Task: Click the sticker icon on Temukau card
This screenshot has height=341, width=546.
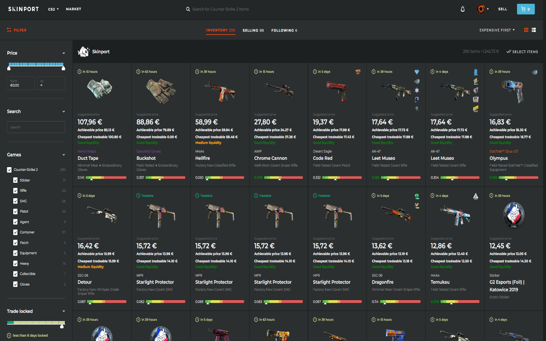Action: coord(476,196)
